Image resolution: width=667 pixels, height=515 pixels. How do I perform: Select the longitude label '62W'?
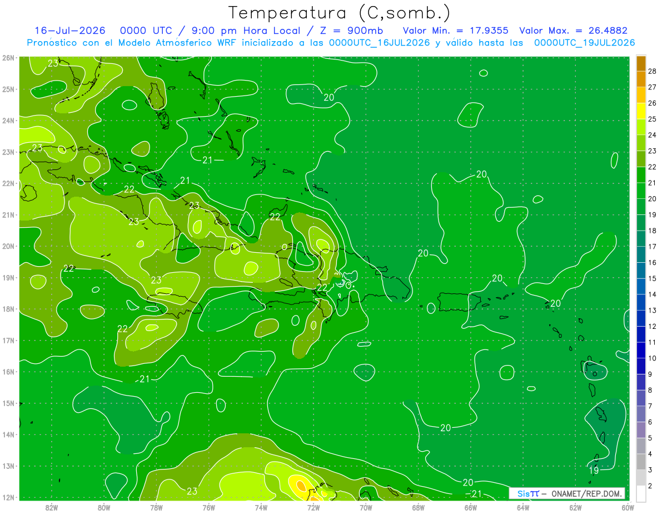575,507
